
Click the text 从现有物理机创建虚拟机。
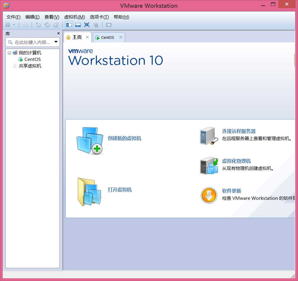click(248, 168)
